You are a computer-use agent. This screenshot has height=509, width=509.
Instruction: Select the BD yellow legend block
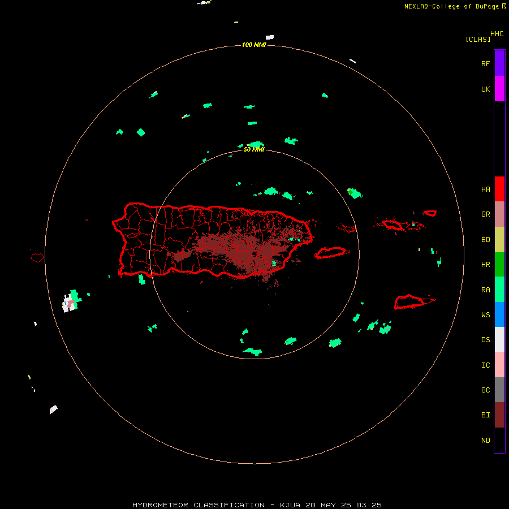(x=499, y=239)
